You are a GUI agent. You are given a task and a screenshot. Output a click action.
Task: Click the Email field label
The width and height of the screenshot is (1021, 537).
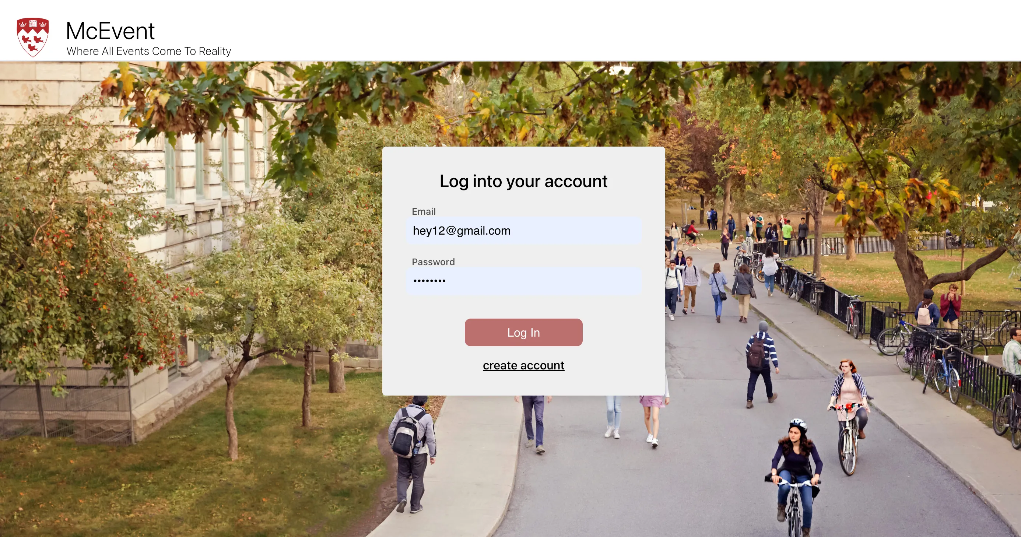(x=423, y=211)
